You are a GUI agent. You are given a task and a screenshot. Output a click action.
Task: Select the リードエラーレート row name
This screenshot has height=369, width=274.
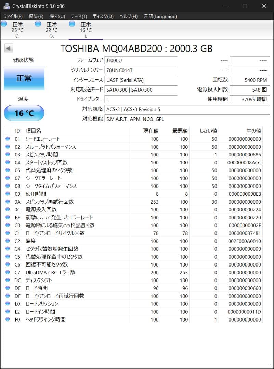point(43,139)
